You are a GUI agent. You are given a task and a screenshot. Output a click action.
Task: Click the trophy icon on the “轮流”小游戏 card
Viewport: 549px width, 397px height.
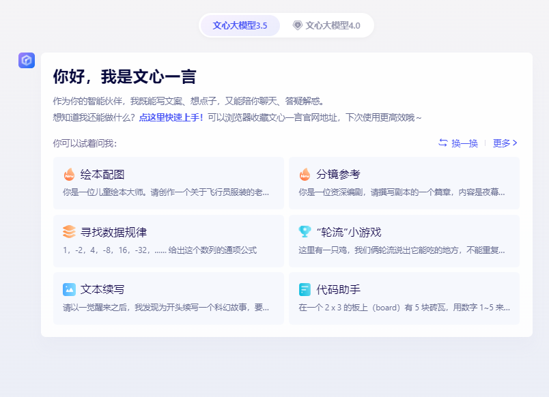305,231
